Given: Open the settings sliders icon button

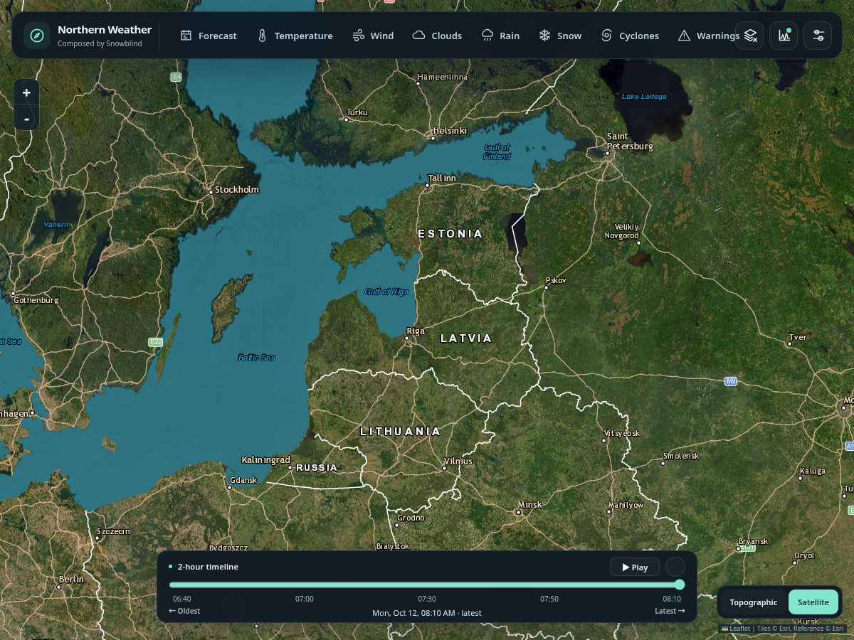Looking at the screenshot, I should click(818, 36).
